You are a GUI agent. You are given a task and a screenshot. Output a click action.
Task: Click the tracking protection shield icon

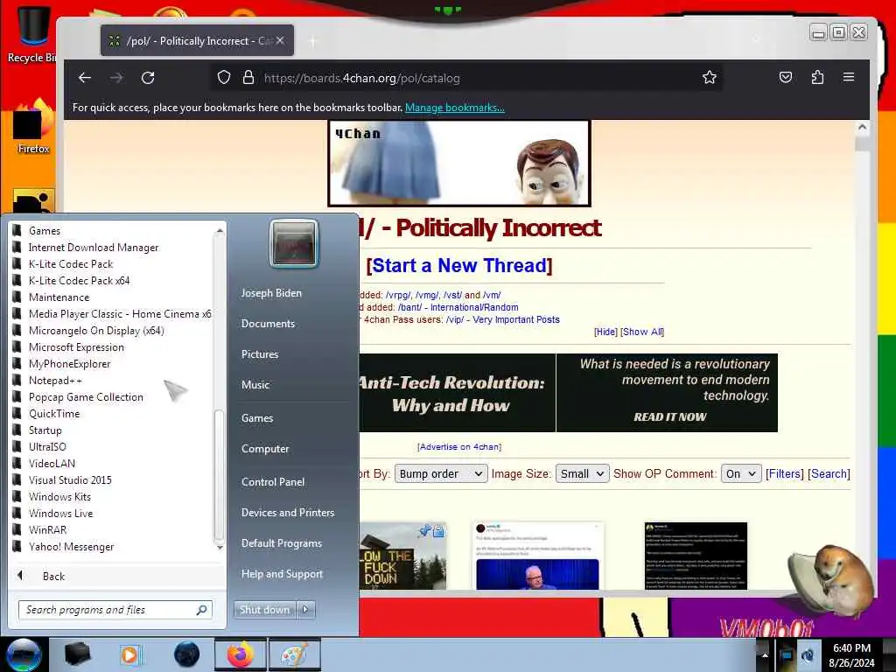224,77
